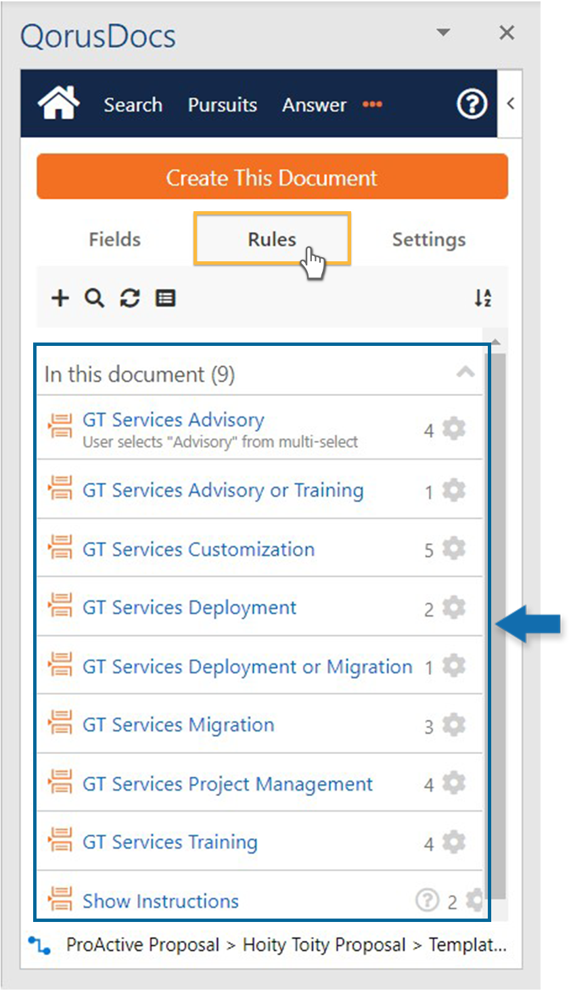Open gear for Show Instructions rule
The width and height of the screenshot is (569, 991).
[475, 900]
